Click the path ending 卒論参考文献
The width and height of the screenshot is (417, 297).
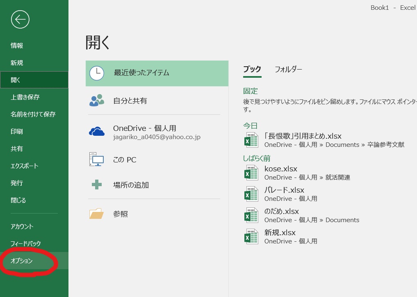coord(334,145)
